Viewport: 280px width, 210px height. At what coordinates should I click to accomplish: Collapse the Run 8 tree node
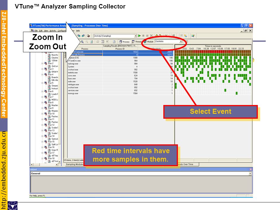pos(42,102)
